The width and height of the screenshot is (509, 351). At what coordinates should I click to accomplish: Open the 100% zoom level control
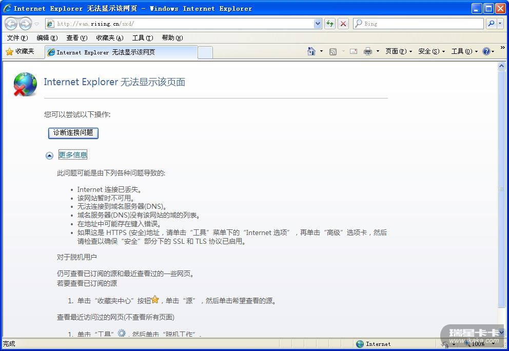(480, 343)
